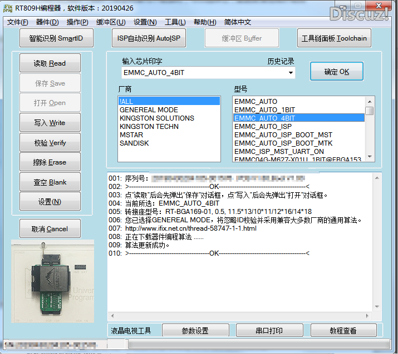The height and width of the screenshot is (354, 398).
Task: Click the 写入 Write button
Action: point(50,122)
